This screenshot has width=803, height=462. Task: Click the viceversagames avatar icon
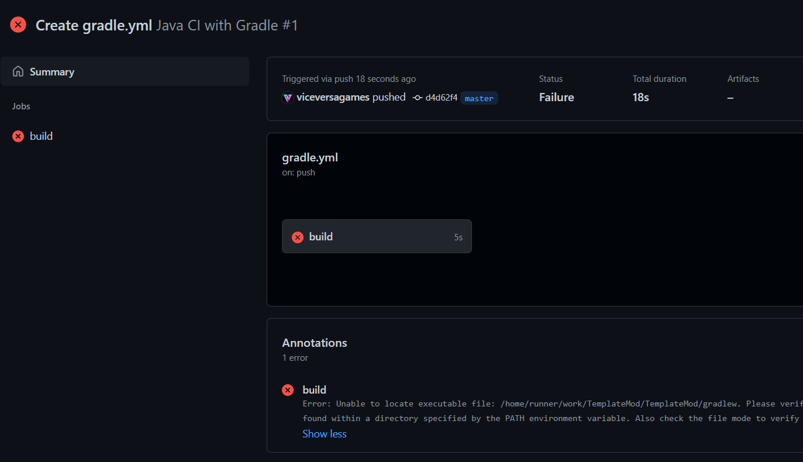(287, 98)
